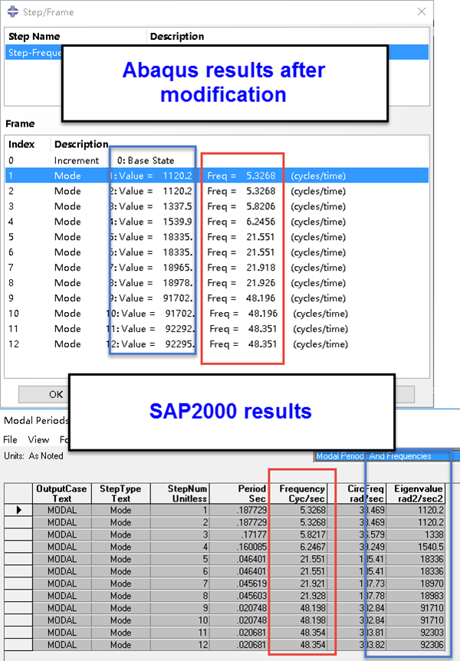Select frame index 10 Mode row
Viewport: 460px width, 661px height.
point(217,314)
